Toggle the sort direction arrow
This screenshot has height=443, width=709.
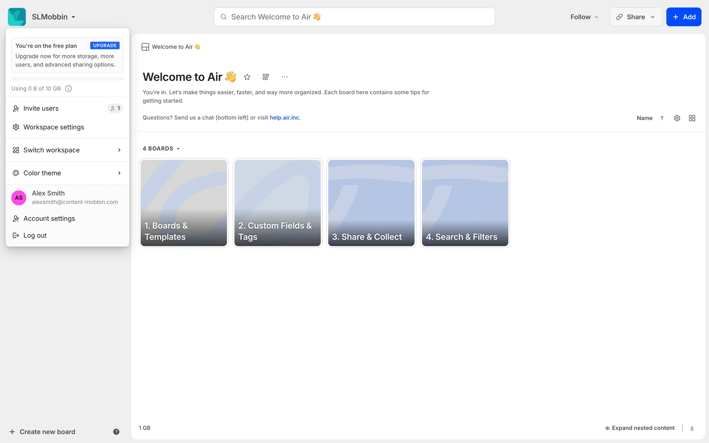tap(662, 118)
